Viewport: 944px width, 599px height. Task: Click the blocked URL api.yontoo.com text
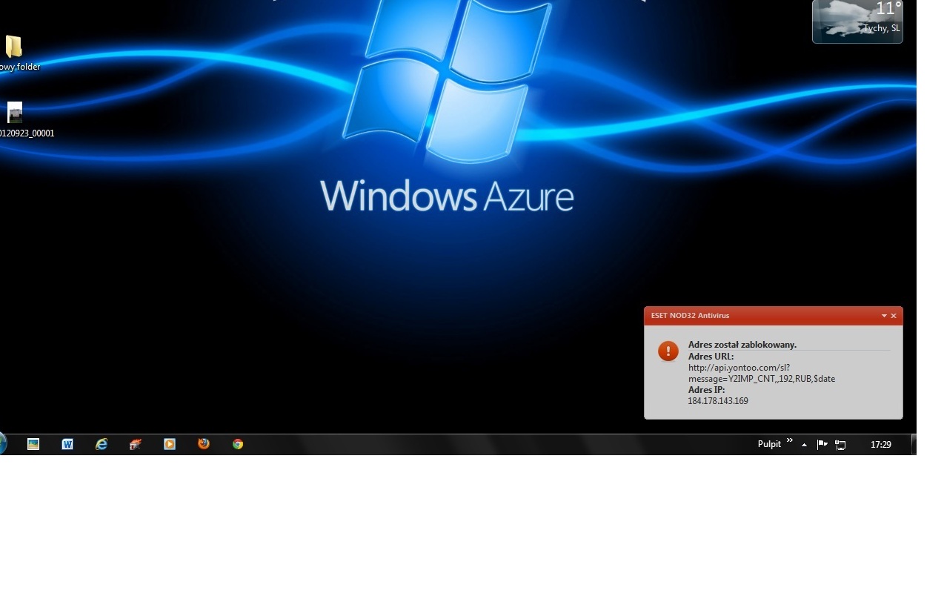762,373
